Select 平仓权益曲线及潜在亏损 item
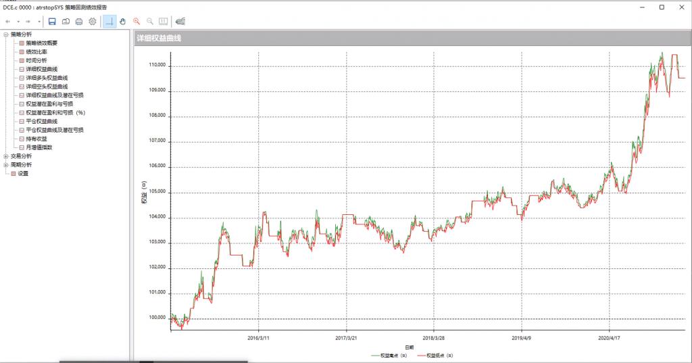692x363 pixels. tap(55, 130)
